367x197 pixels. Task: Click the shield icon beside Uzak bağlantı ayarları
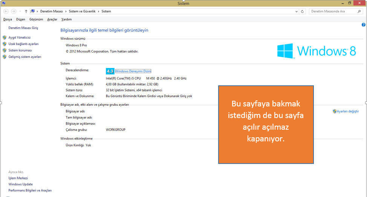pos(5,44)
